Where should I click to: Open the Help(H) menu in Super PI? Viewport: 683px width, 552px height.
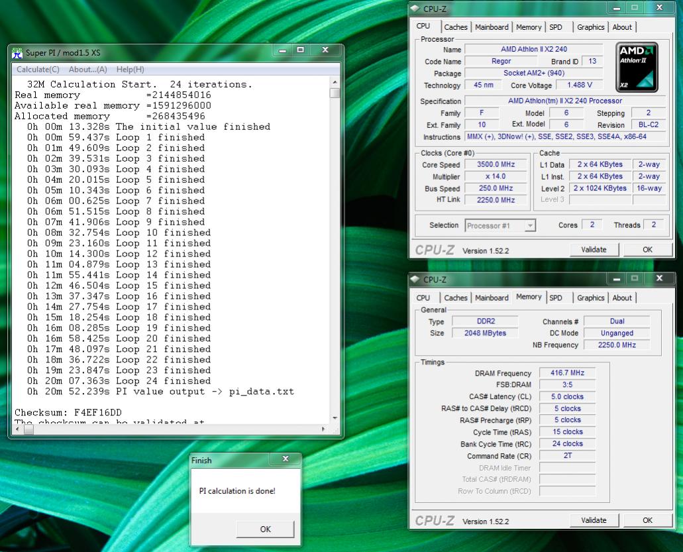[x=131, y=70]
